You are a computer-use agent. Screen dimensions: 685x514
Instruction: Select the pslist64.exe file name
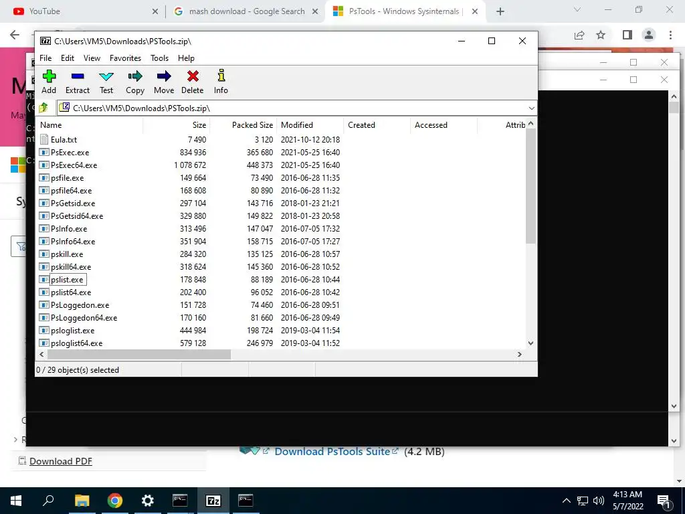coord(71,292)
